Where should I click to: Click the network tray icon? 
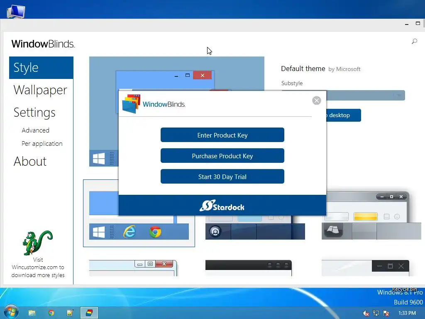[376, 313]
